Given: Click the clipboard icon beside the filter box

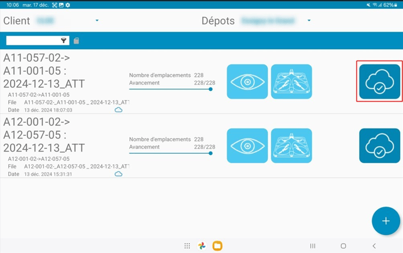Looking at the screenshot, I should click(76, 41).
